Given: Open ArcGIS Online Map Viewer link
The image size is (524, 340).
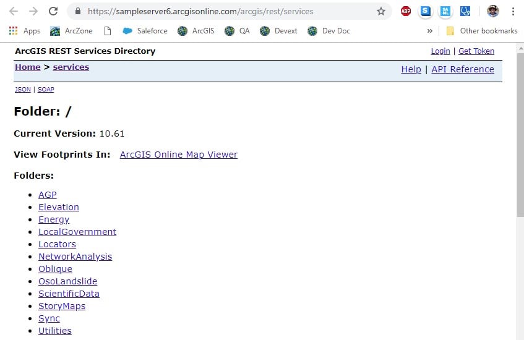Looking at the screenshot, I should pyautogui.click(x=179, y=155).
